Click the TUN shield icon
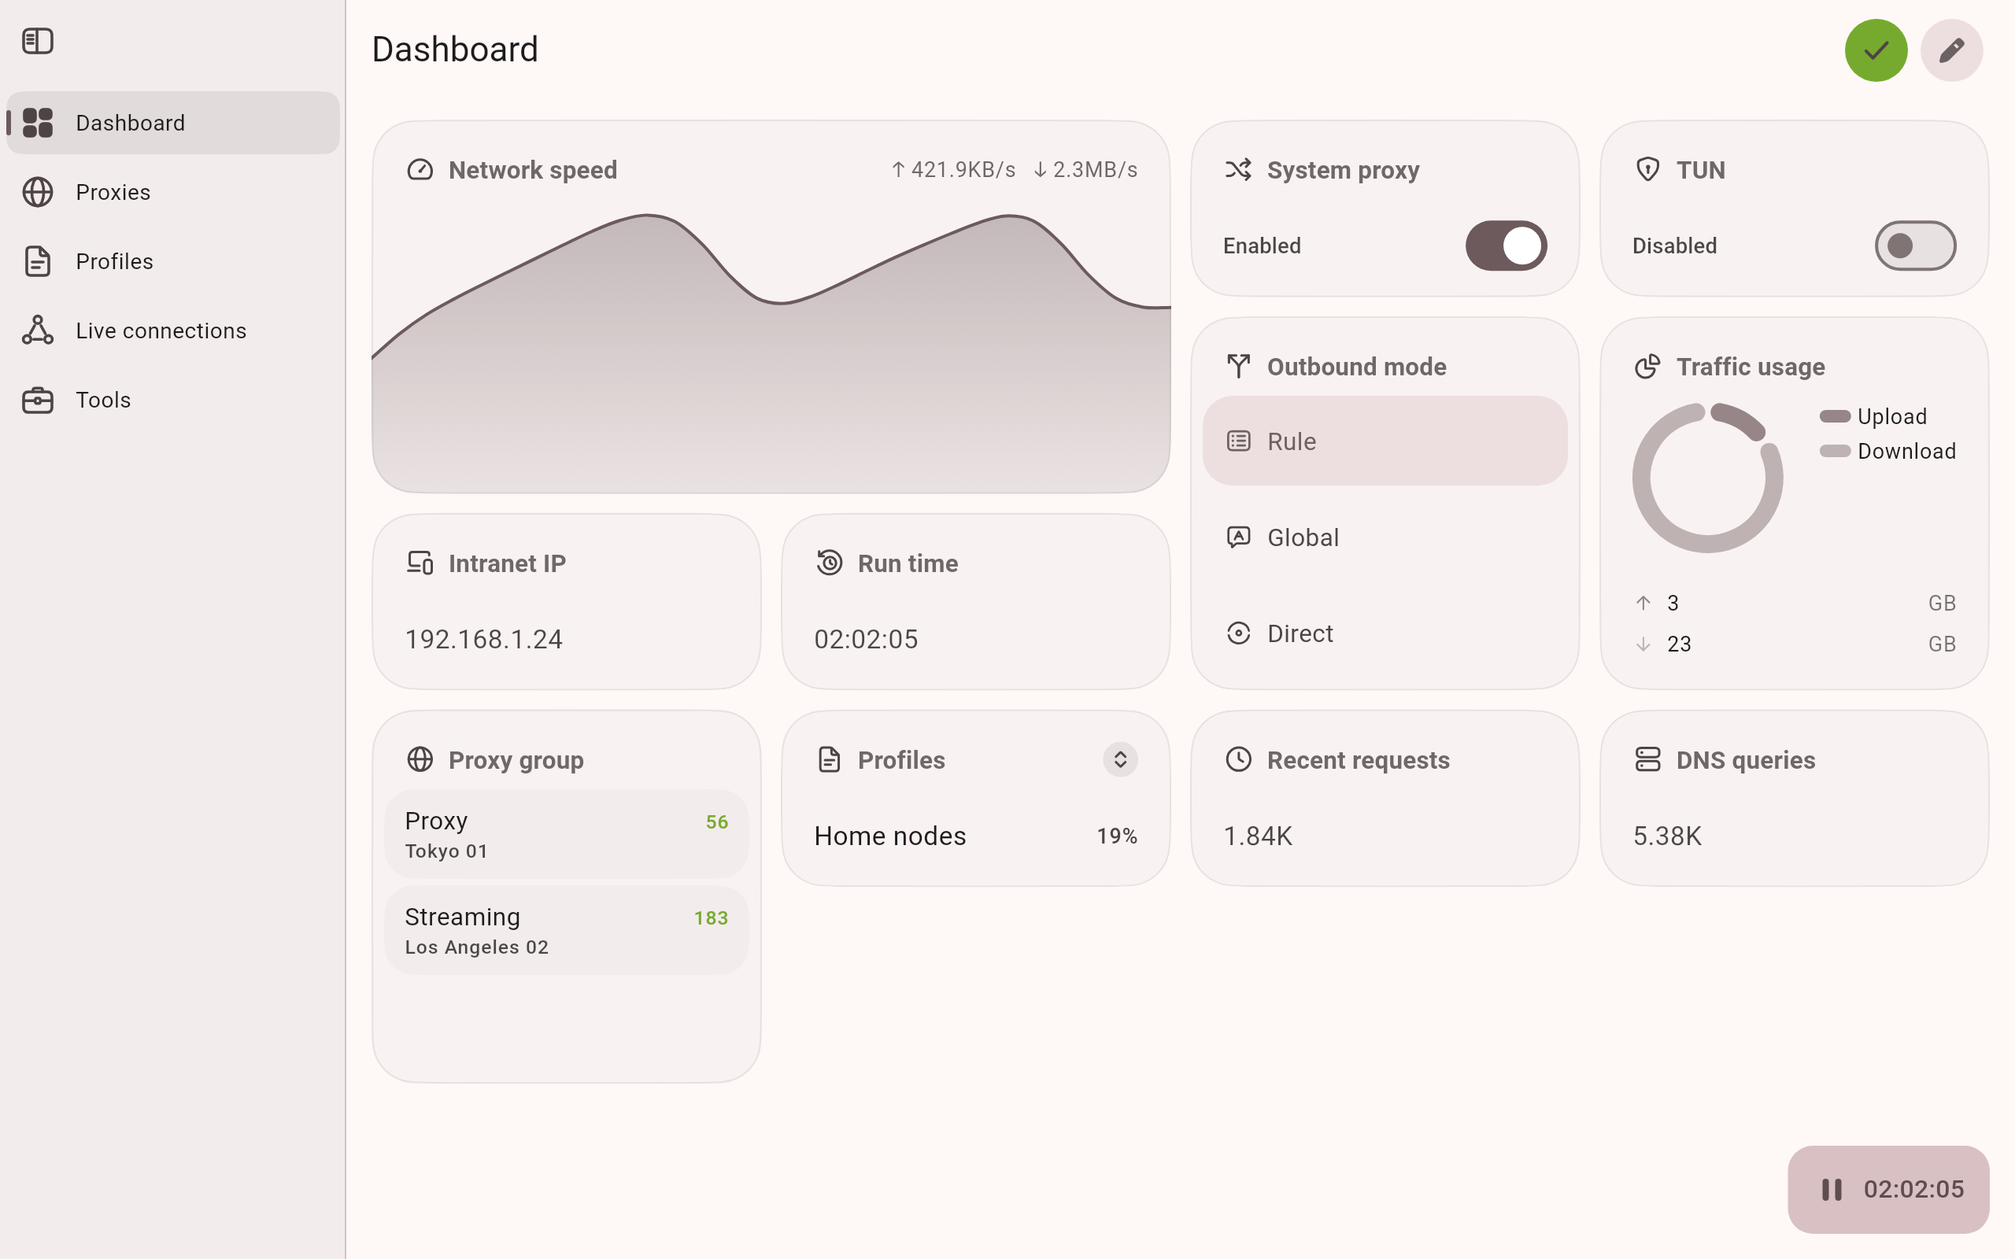 (1647, 170)
